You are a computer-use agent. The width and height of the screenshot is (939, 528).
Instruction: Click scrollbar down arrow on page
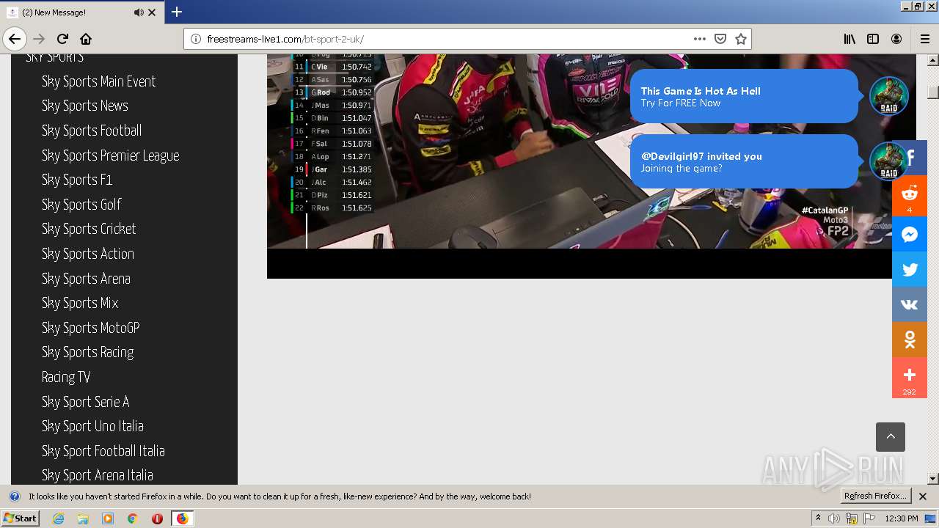933,479
